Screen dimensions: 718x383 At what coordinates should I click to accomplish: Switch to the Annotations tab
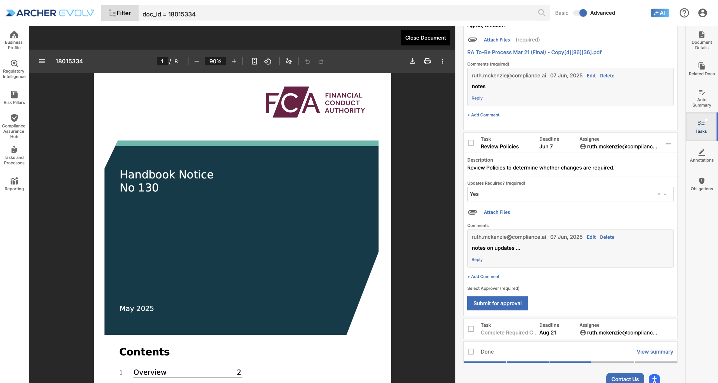click(701, 155)
